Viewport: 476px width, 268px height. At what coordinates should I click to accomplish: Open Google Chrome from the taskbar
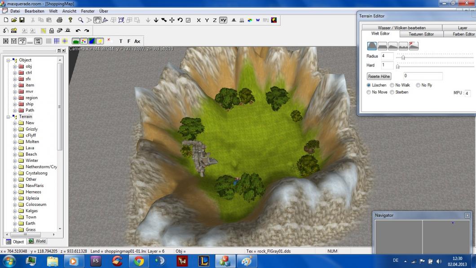point(139,261)
